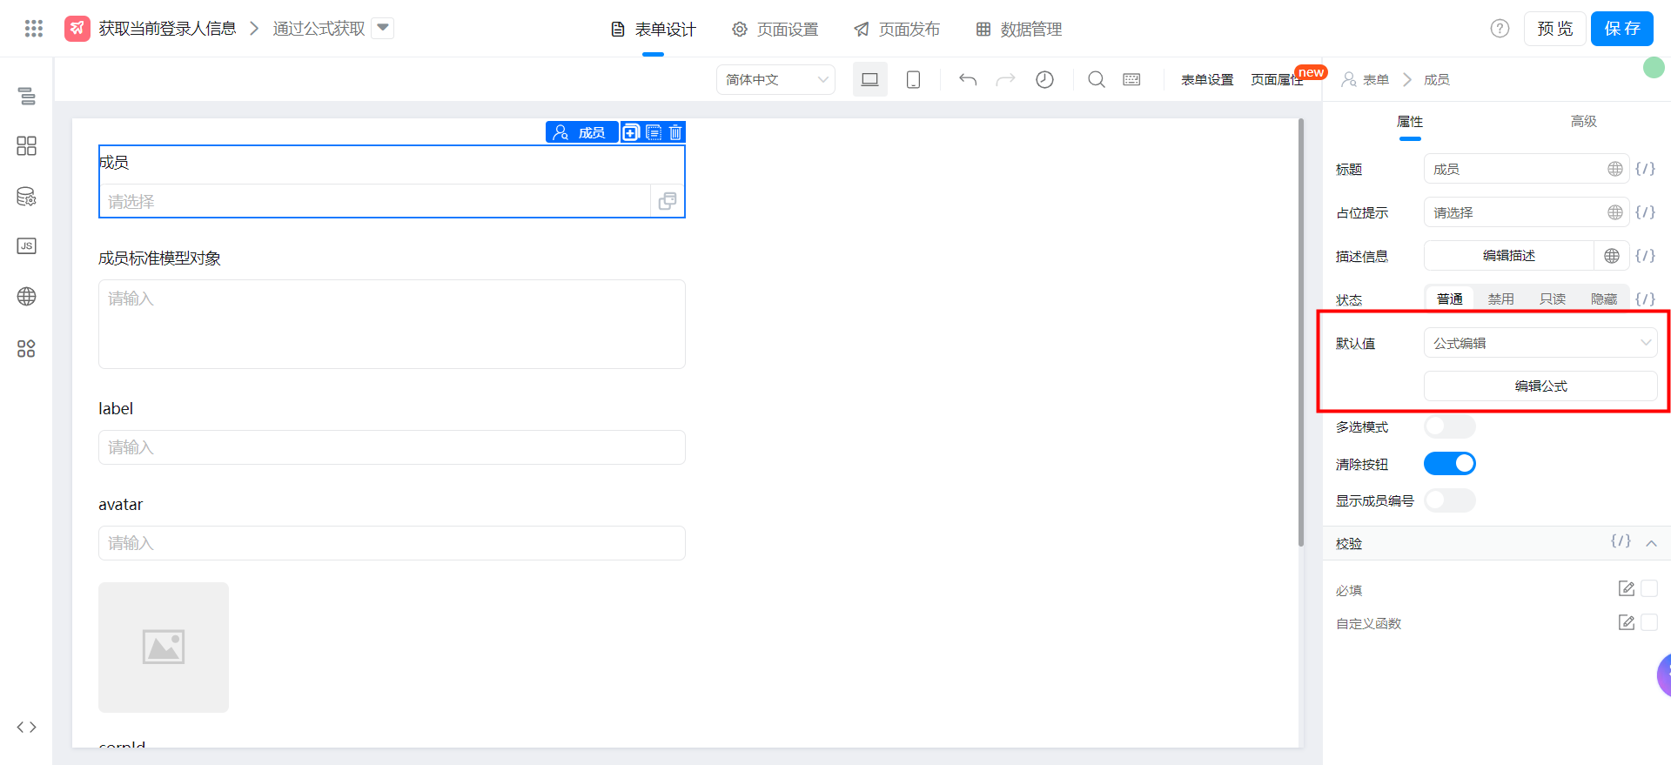Viewport: 1671px width, 765px height.
Task: Open the history clock icon
Action: (x=1044, y=79)
